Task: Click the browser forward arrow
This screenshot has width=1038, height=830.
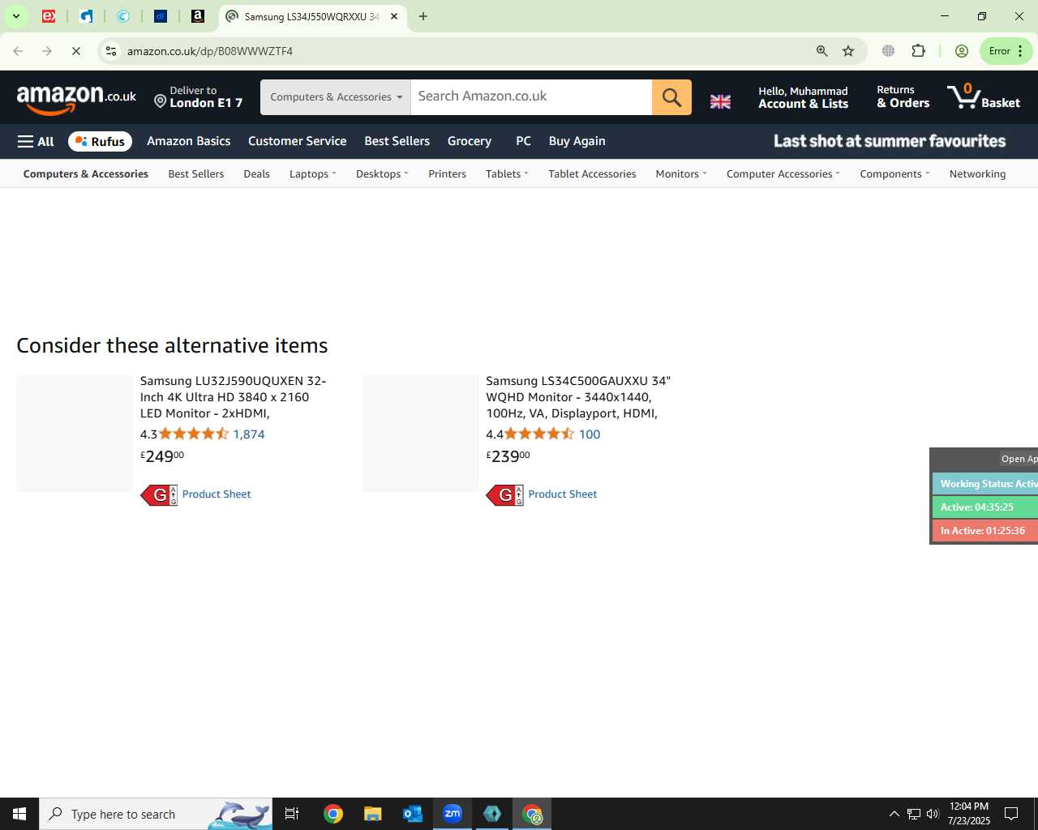Action: pos(47,51)
